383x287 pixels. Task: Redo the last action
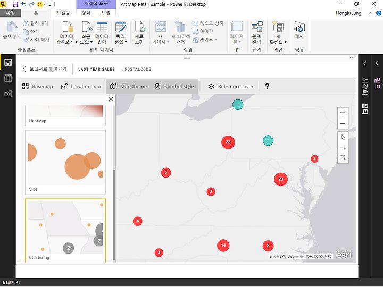[32, 4]
